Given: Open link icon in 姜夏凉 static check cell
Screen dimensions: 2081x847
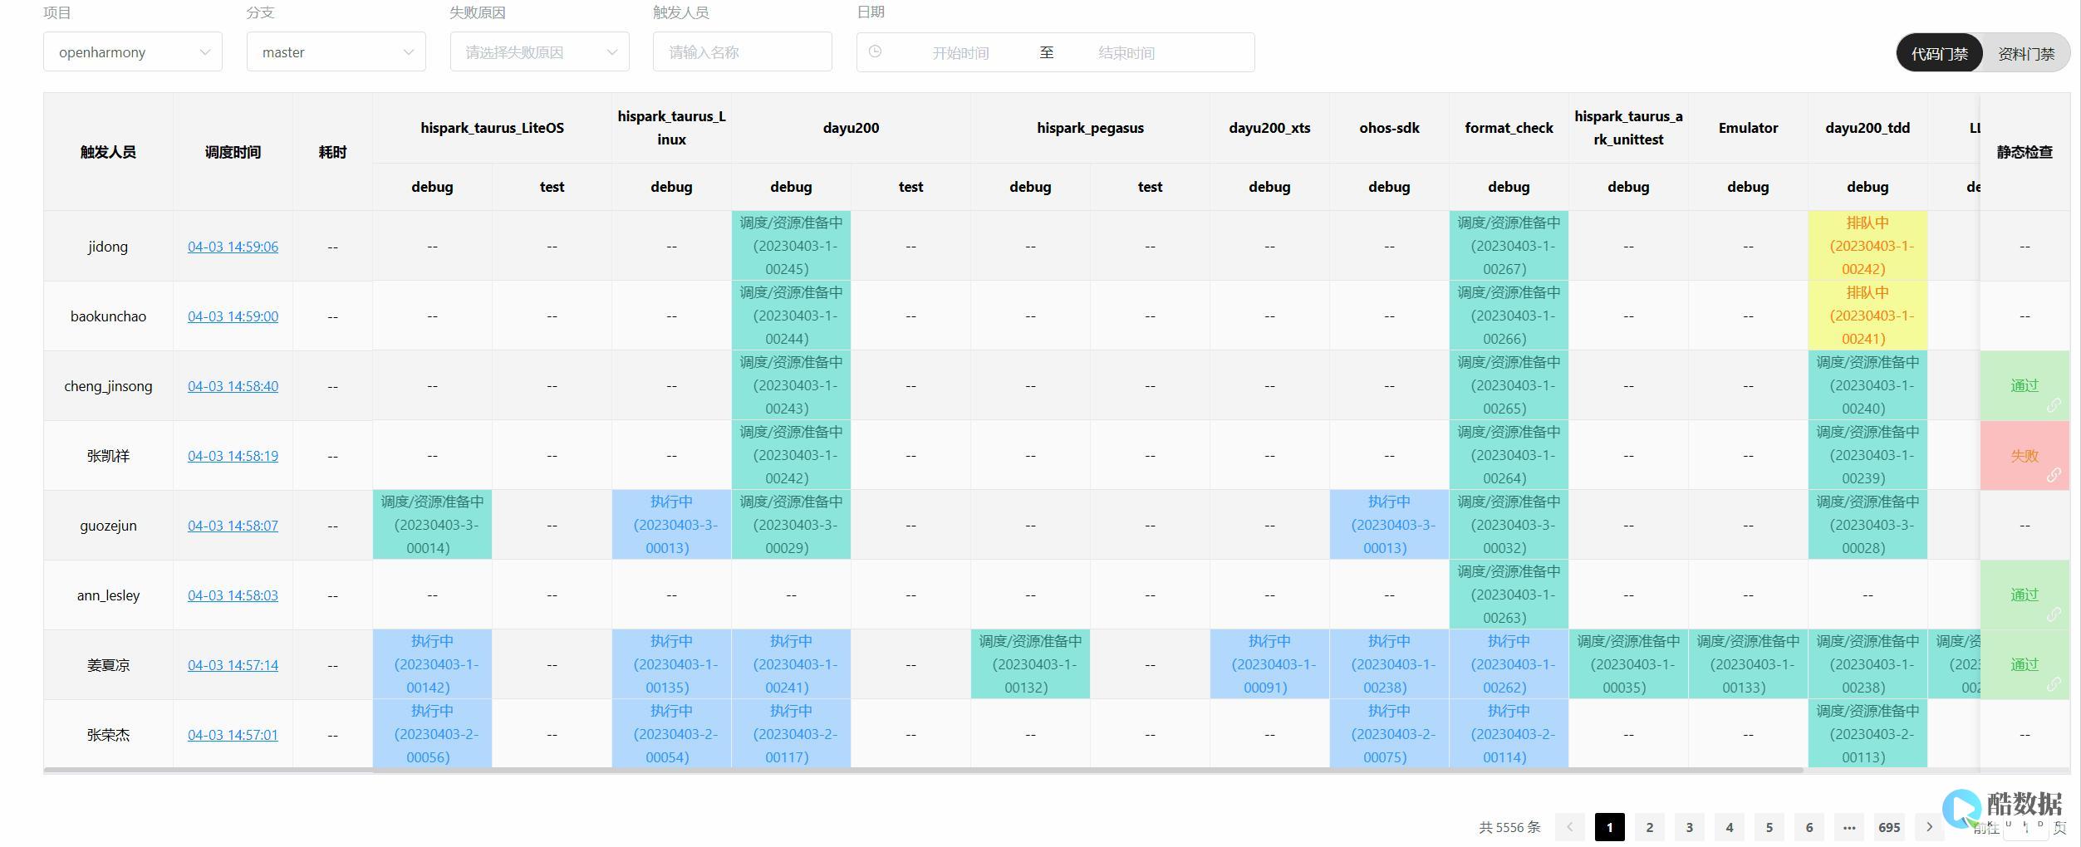Looking at the screenshot, I should (2054, 684).
